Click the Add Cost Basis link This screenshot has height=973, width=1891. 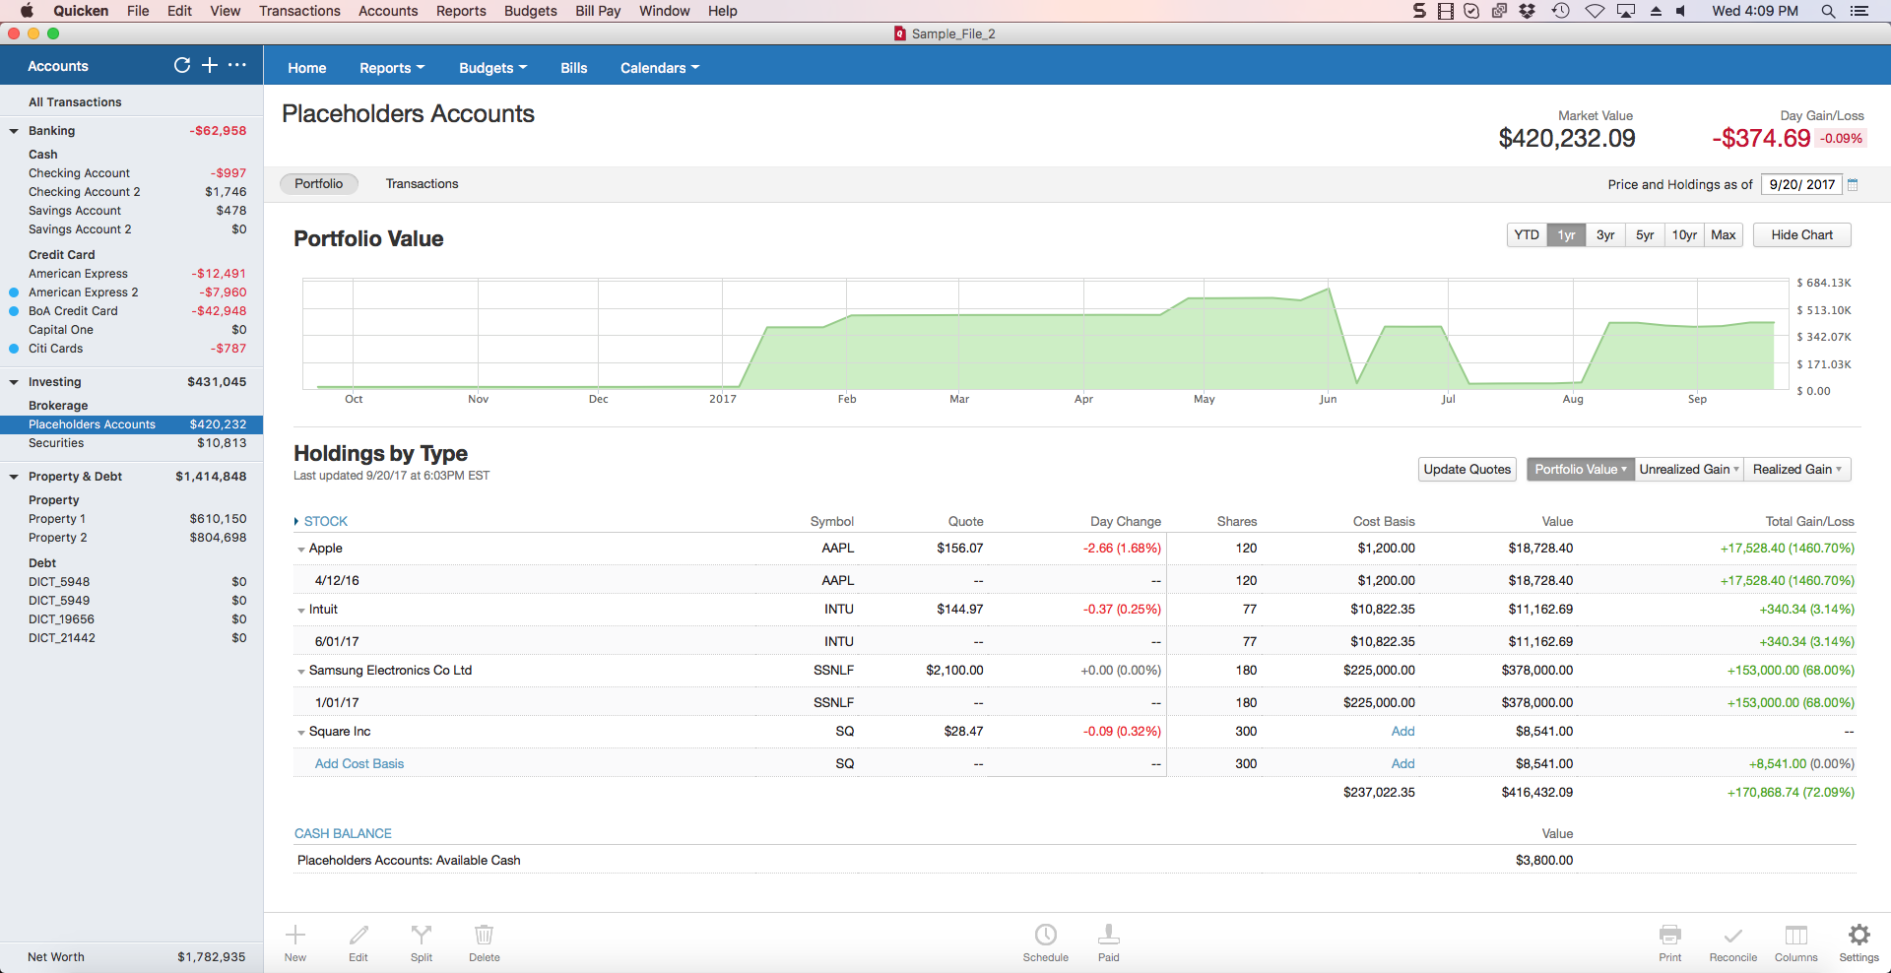click(x=359, y=764)
